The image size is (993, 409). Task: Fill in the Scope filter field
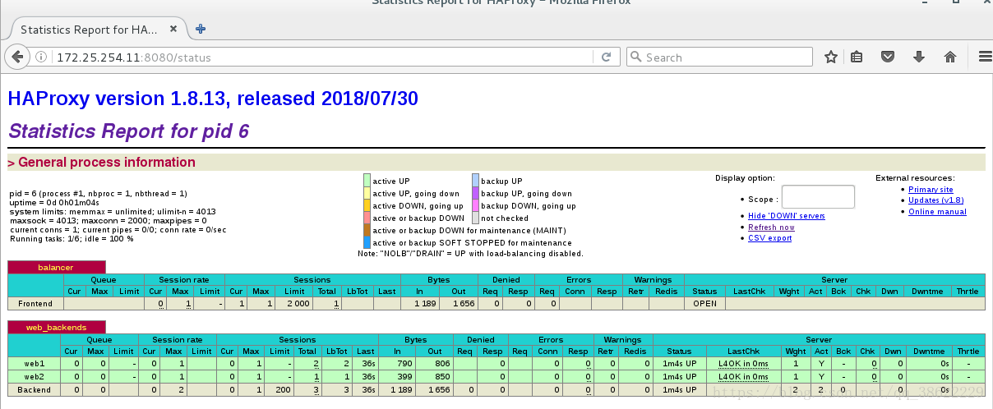click(818, 197)
